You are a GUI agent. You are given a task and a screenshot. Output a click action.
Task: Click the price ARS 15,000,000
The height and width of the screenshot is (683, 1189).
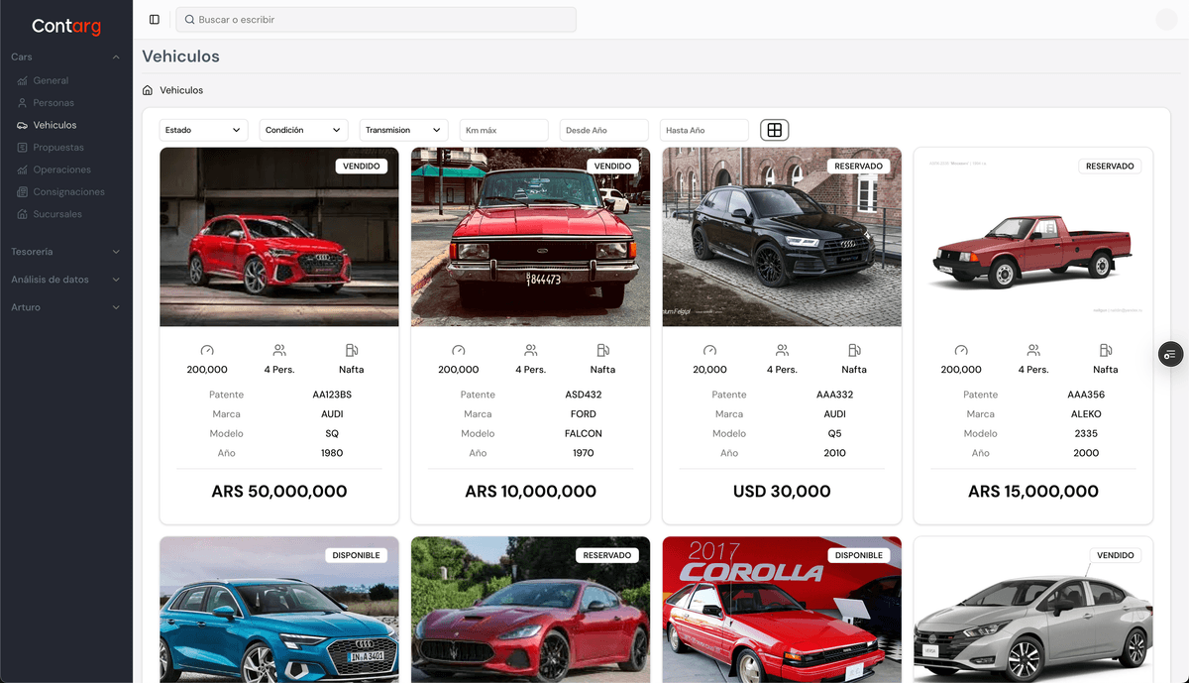pyautogui.click(x=1033, y=492)
